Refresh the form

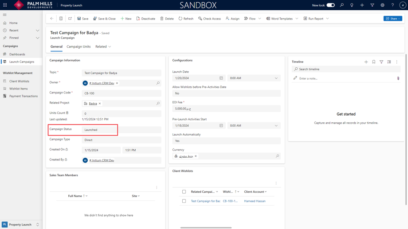(x=186, y=19)
